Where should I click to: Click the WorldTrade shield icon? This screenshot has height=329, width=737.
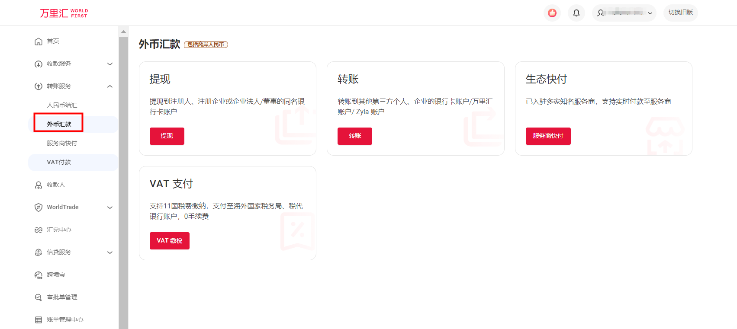39,208
